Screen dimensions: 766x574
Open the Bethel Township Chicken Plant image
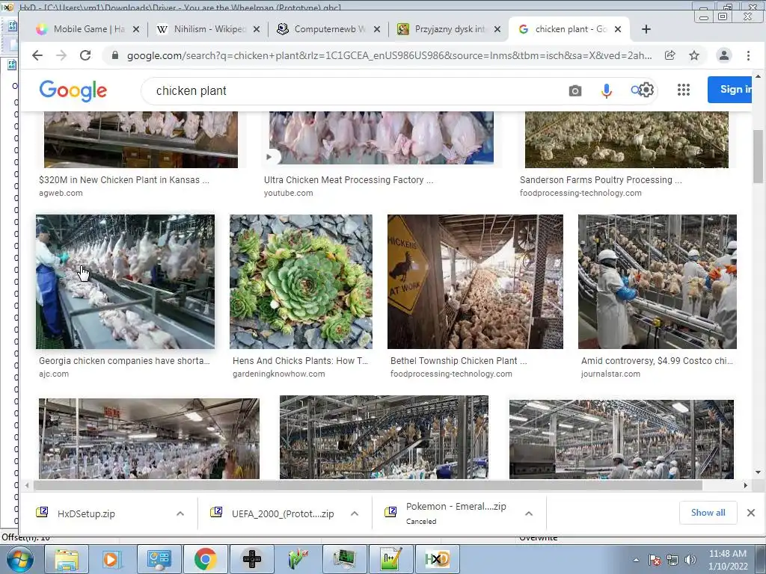click(x=475, y=282)
